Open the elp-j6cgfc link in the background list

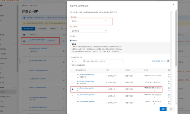[38, 87]
